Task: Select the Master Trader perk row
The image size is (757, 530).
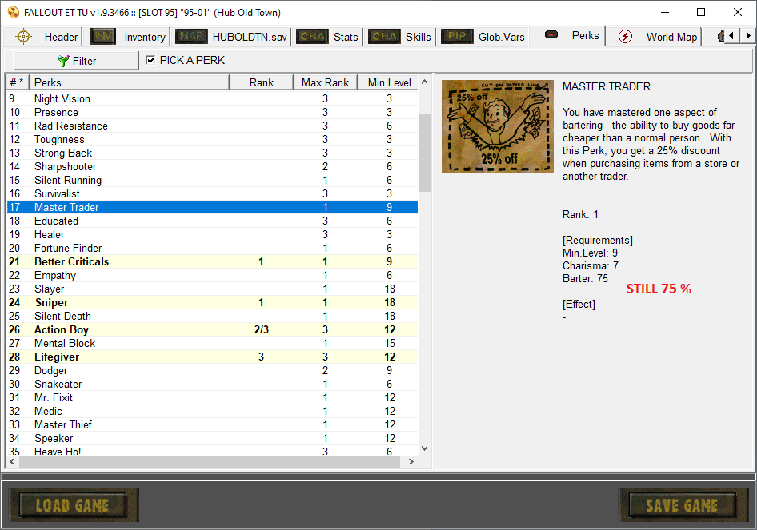Action: (212, 207)
